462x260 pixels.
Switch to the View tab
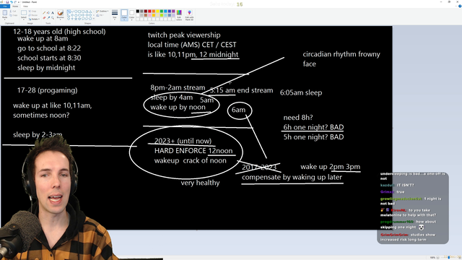pos(25,6)
